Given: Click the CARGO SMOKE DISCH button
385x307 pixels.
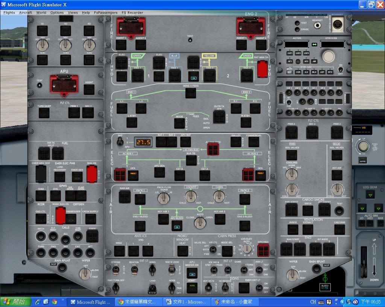Looking at the screenshot, I should 308,211.
